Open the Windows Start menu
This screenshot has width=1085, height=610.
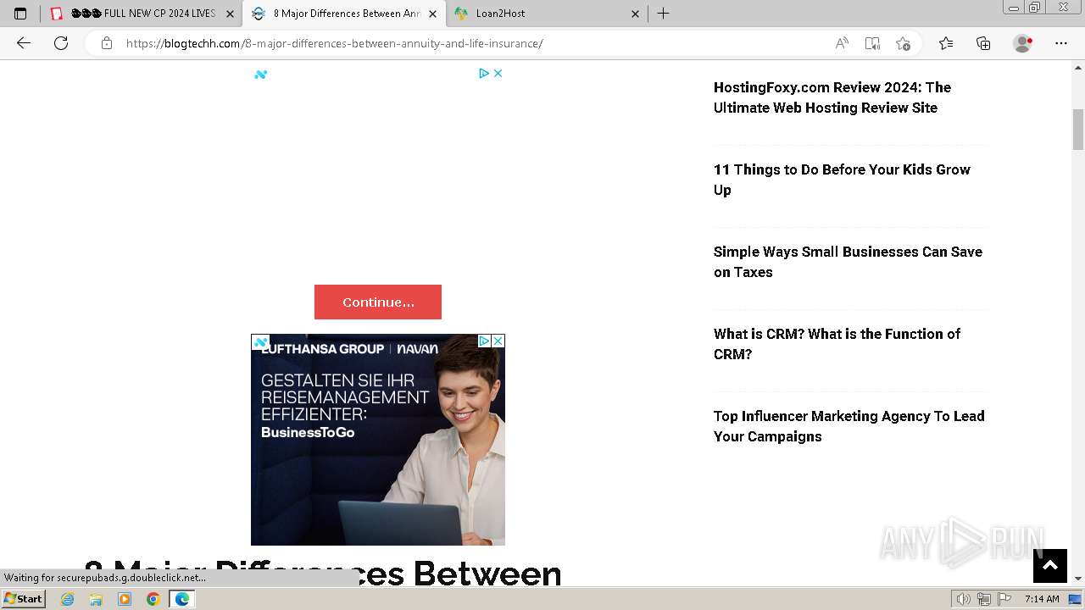23,599
